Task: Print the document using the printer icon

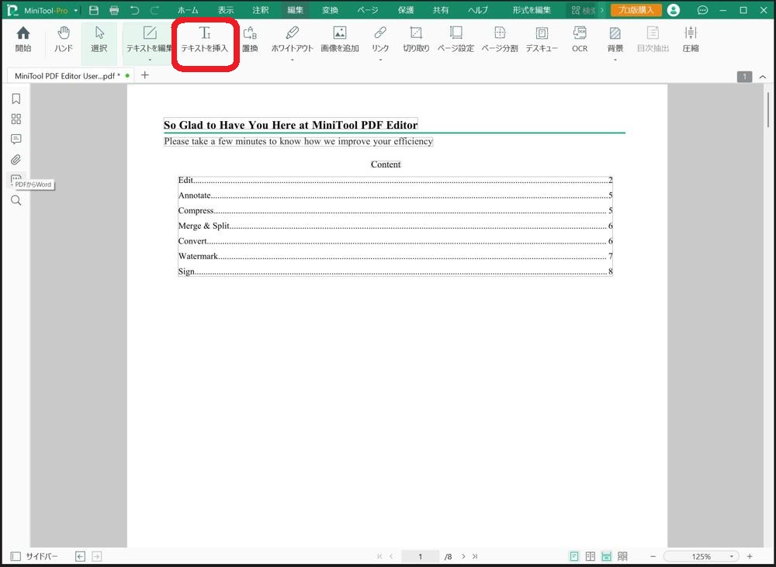Action: [114, 10]
